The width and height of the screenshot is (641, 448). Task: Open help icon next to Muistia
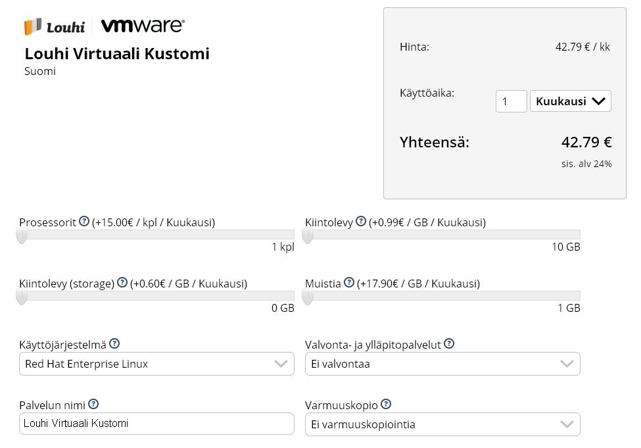point(348,282)
